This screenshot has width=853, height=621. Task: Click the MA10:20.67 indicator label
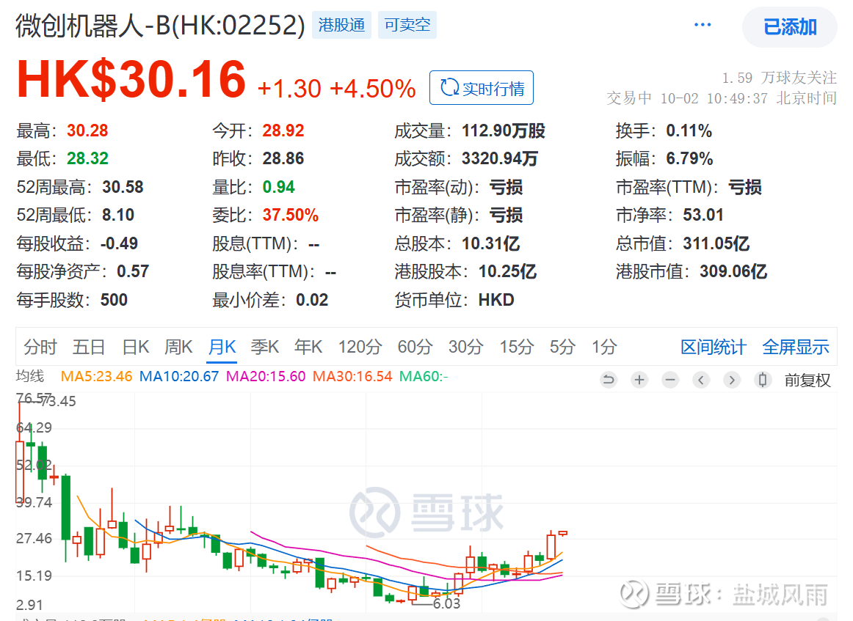[179, 376]
